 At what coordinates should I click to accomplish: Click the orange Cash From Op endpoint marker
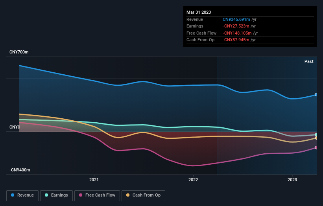pos(316,138)
